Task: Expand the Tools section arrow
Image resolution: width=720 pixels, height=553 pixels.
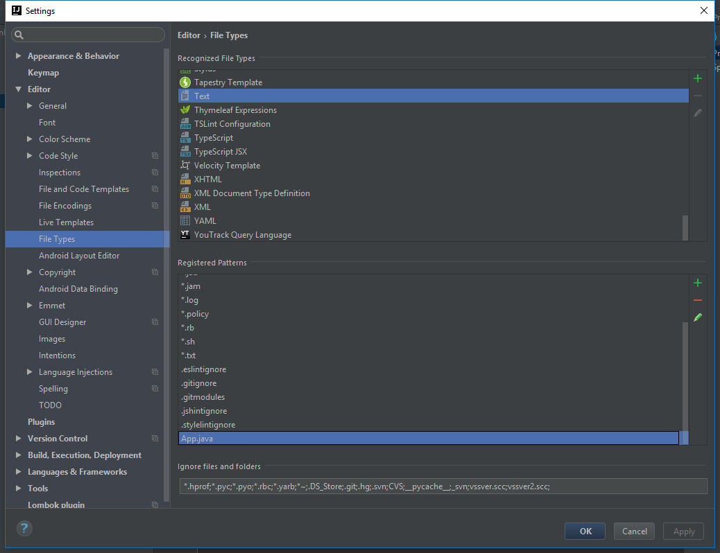Action: tap(18, 489)
